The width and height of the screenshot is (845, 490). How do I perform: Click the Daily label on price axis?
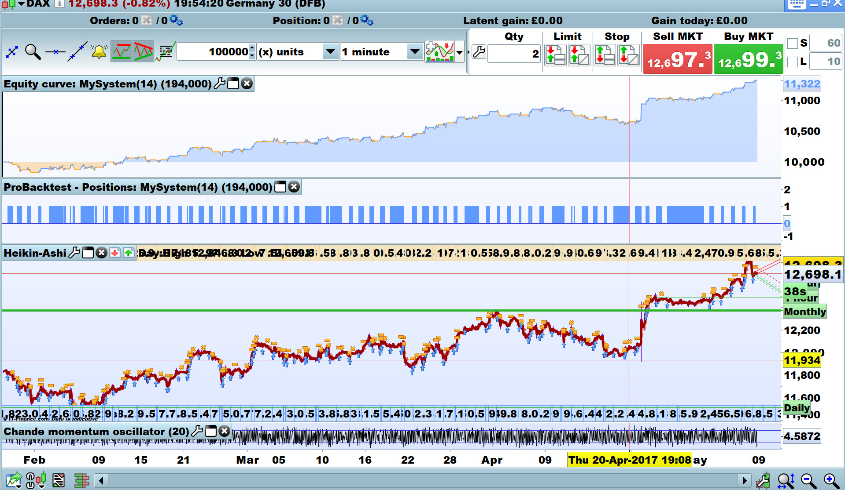click(x=797, y=408)
